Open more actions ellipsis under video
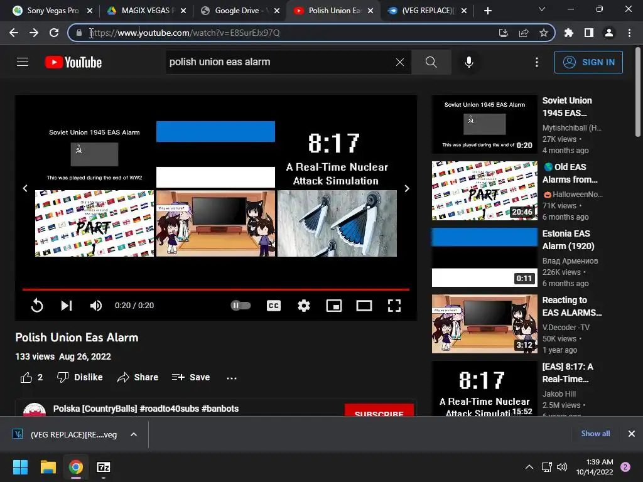This screenshot has height=482, width=643. tap(232, 378)
